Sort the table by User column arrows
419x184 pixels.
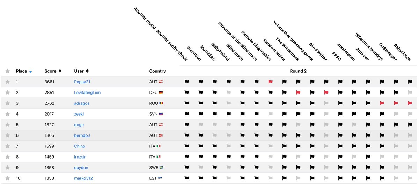(x=87, y=71)
